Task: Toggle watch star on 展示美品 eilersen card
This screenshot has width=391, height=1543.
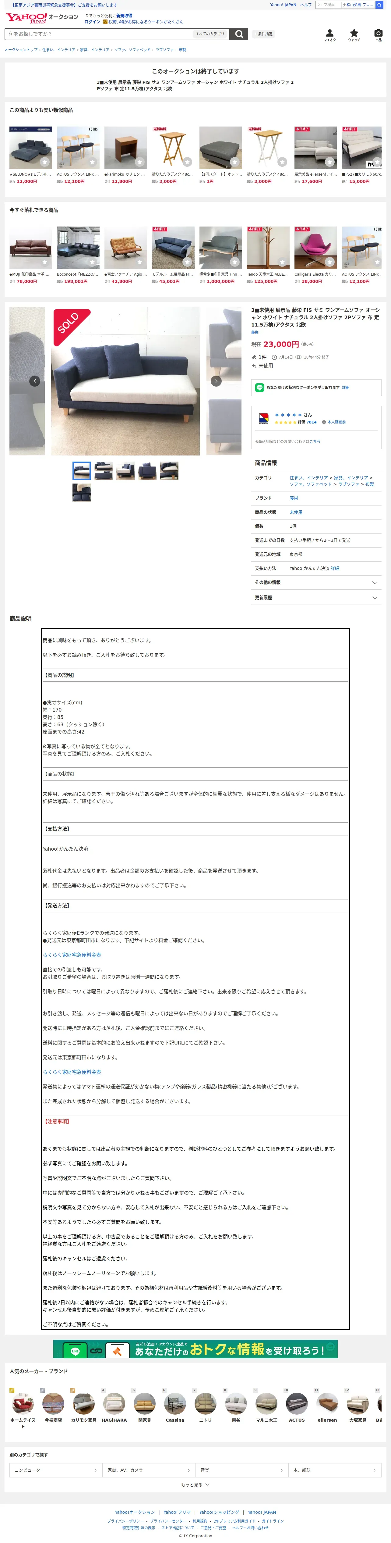Action: (x=329, y=162)
